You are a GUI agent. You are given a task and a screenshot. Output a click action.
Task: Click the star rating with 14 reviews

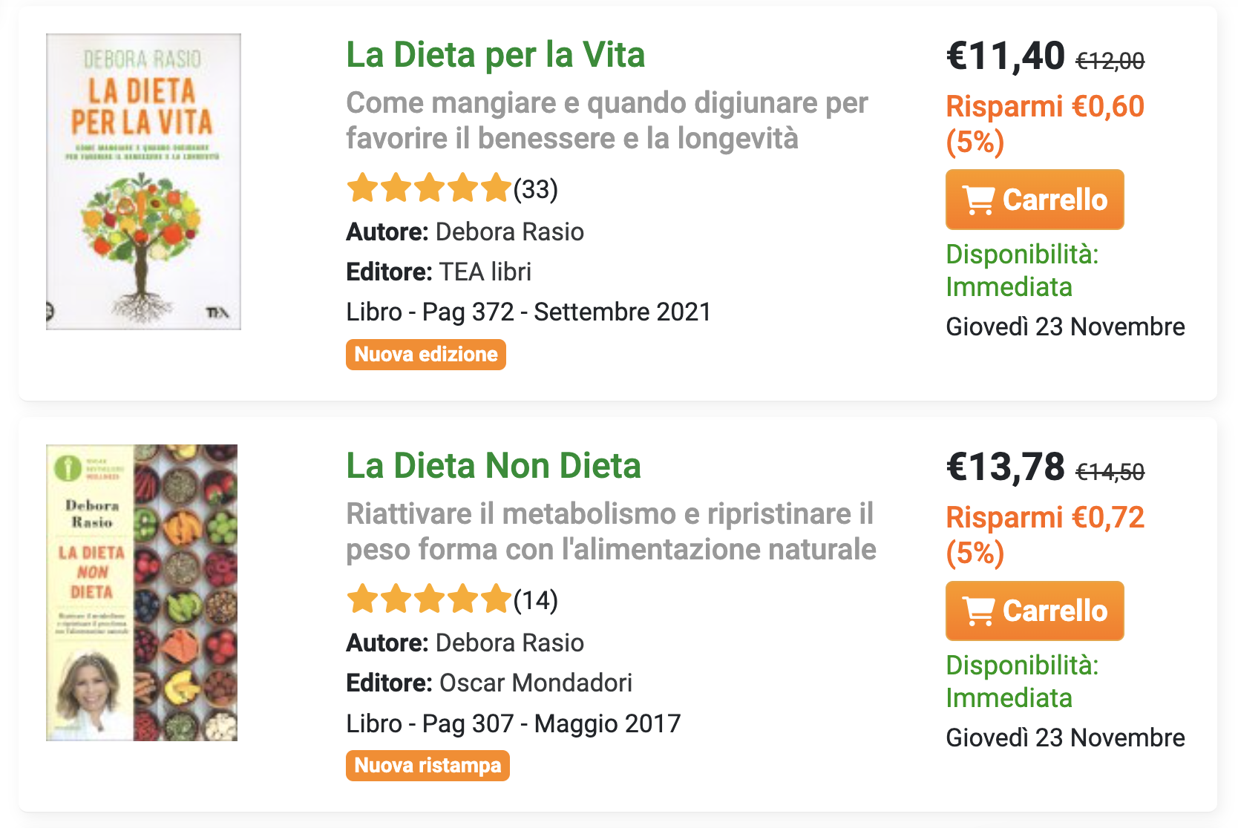tap(429, 599)
